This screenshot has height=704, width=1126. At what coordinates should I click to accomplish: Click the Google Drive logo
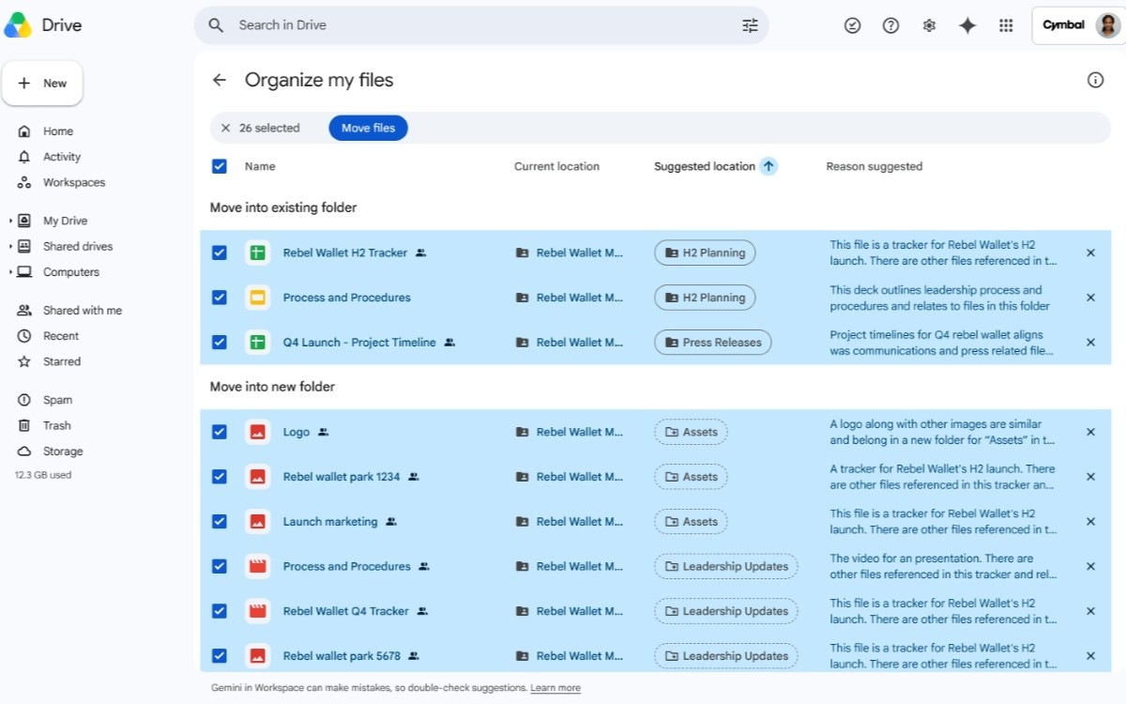[19, 25]
